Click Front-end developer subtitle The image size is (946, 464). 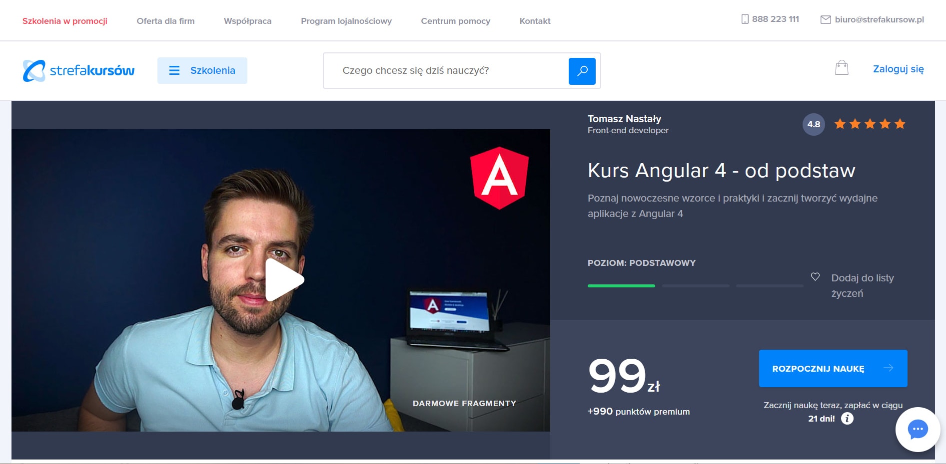(628, 130)
